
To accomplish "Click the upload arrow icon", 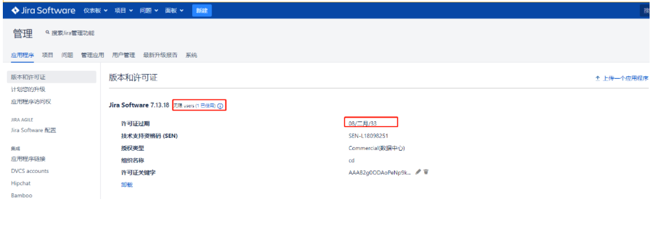I will pyautogui.click(x=597, y=78).
